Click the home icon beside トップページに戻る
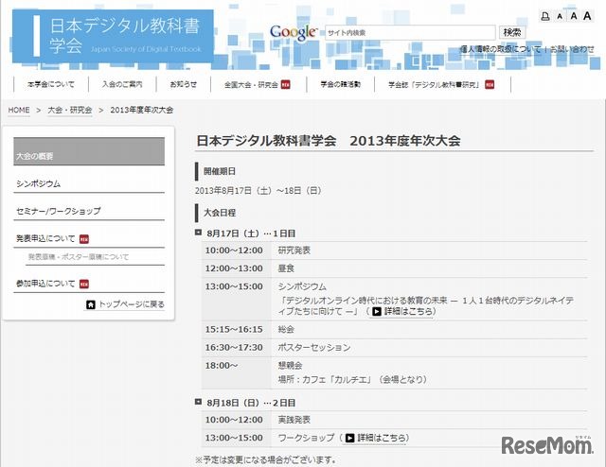This screenshot has width=606, height=467. pyautogui.click(x=91, y=305)
